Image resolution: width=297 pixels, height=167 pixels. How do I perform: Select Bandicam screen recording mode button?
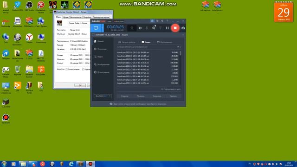96,28
